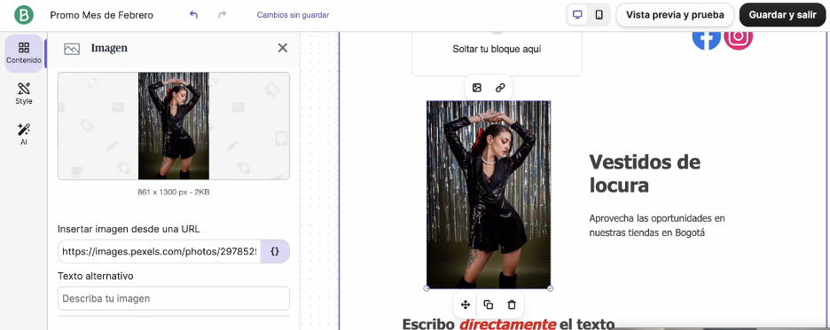Undo the last change
Screen dimensions: 830x330
(193, 15)
